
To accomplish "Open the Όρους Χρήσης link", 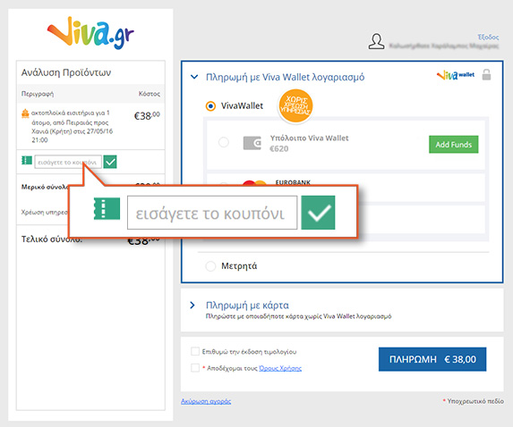I will tap(280, 368).
